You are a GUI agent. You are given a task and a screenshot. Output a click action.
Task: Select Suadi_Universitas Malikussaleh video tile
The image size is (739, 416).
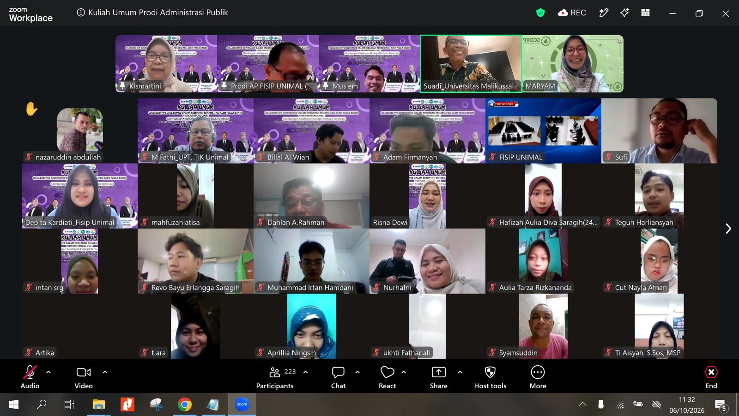pyautogui.click(x=471, y=64)
